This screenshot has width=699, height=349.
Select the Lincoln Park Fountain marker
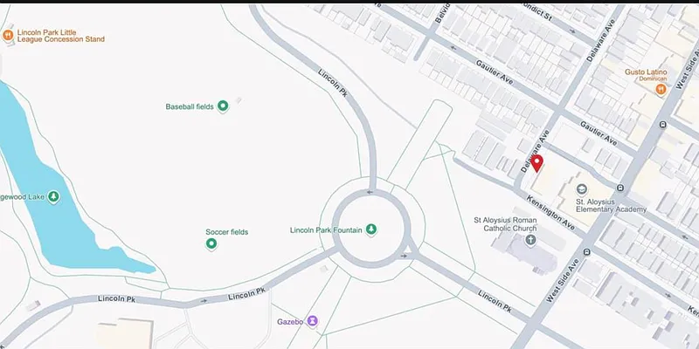point(370,229)
